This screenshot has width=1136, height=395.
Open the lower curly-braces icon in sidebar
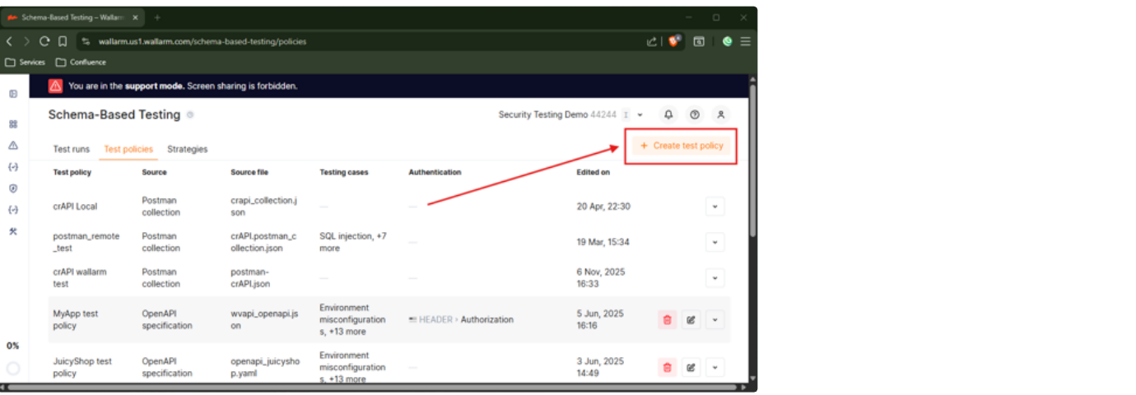click(x=13, y=210)
